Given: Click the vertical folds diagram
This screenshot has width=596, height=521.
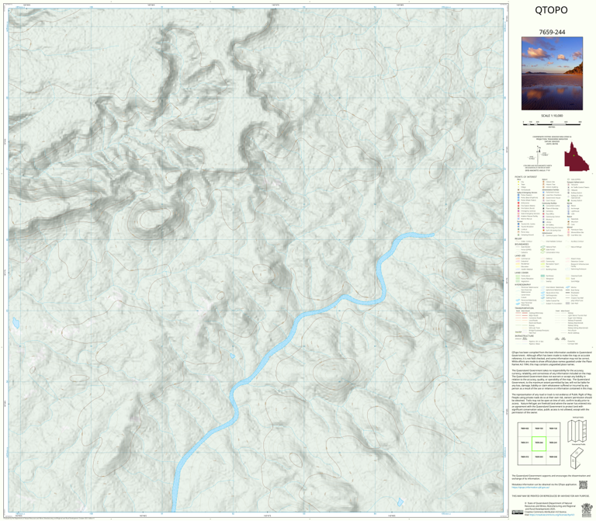Looking at the screenshot, I should (577, 431).
